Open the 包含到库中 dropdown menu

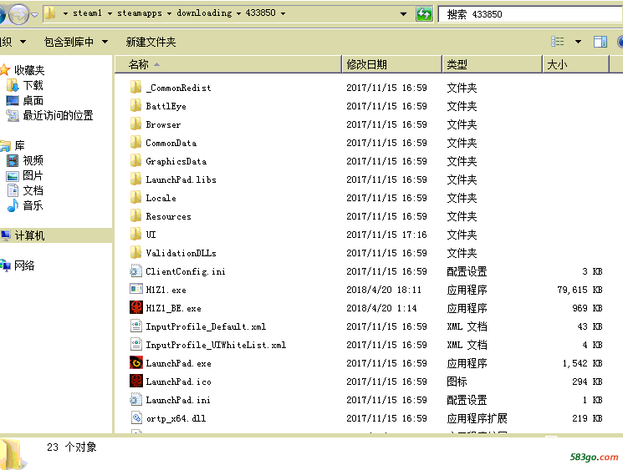tap(76, 42)
